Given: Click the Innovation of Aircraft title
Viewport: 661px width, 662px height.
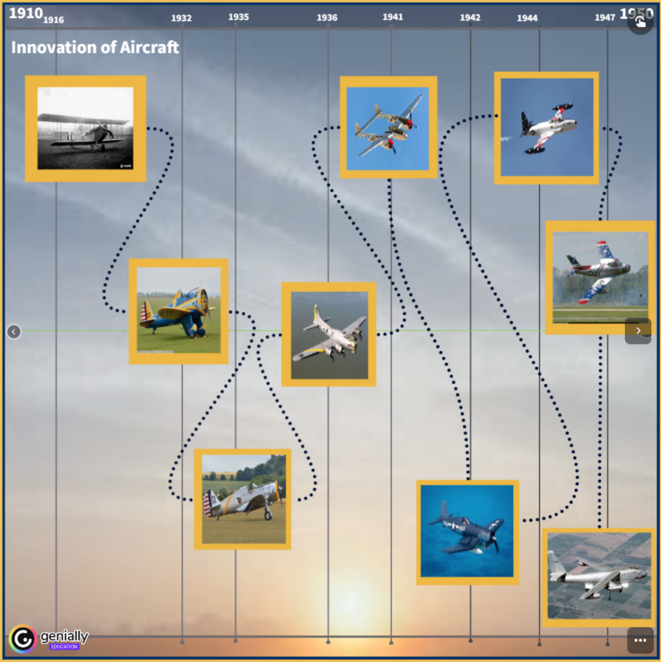Looking at the screenshot, I should pos(95,47).
